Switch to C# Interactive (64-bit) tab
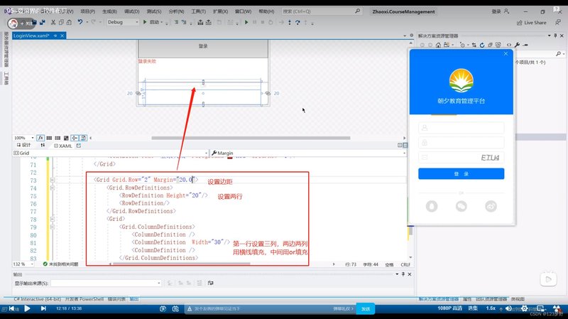Image resolution: width=568 pixels, height=319 pixels. coord(38,299)
